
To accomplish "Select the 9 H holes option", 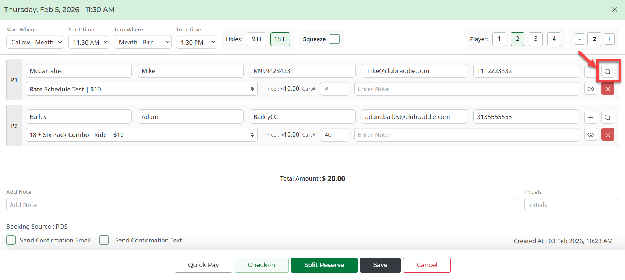I will tap(256, 39).
